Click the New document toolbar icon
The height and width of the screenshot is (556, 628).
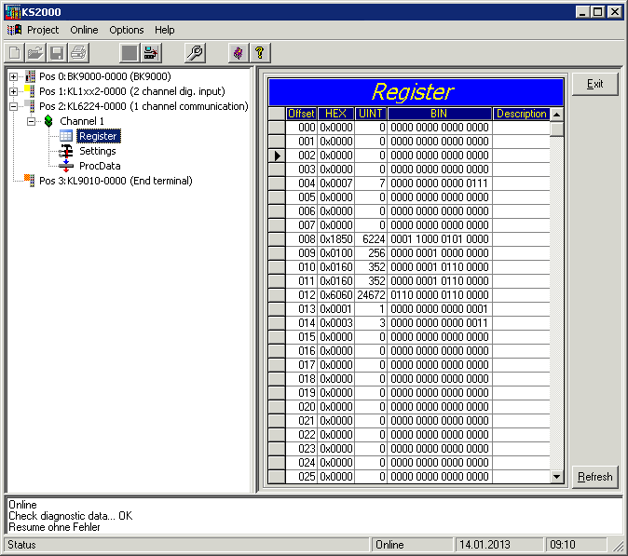click(x=14, y=53)
